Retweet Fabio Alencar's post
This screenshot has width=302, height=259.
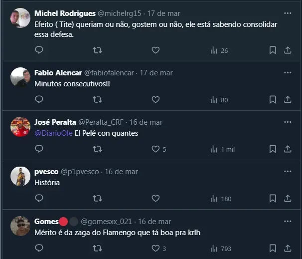click(98, 100)
